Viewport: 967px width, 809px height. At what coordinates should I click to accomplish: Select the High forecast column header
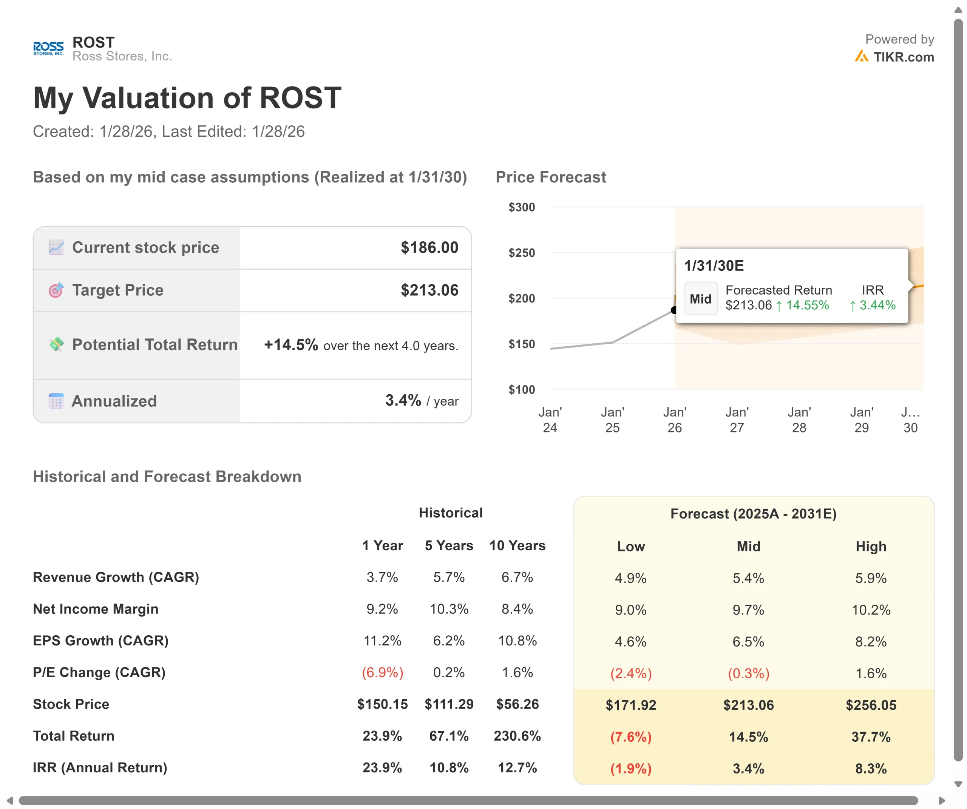click(x=870, y=547)
